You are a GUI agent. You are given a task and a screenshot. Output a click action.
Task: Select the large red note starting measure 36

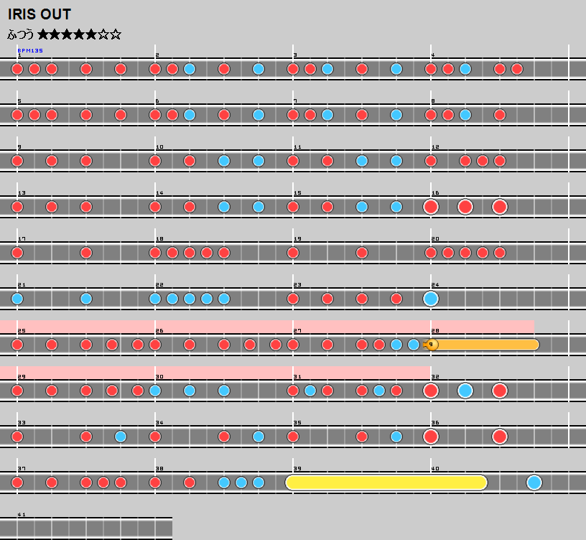[x=431, y=437]
